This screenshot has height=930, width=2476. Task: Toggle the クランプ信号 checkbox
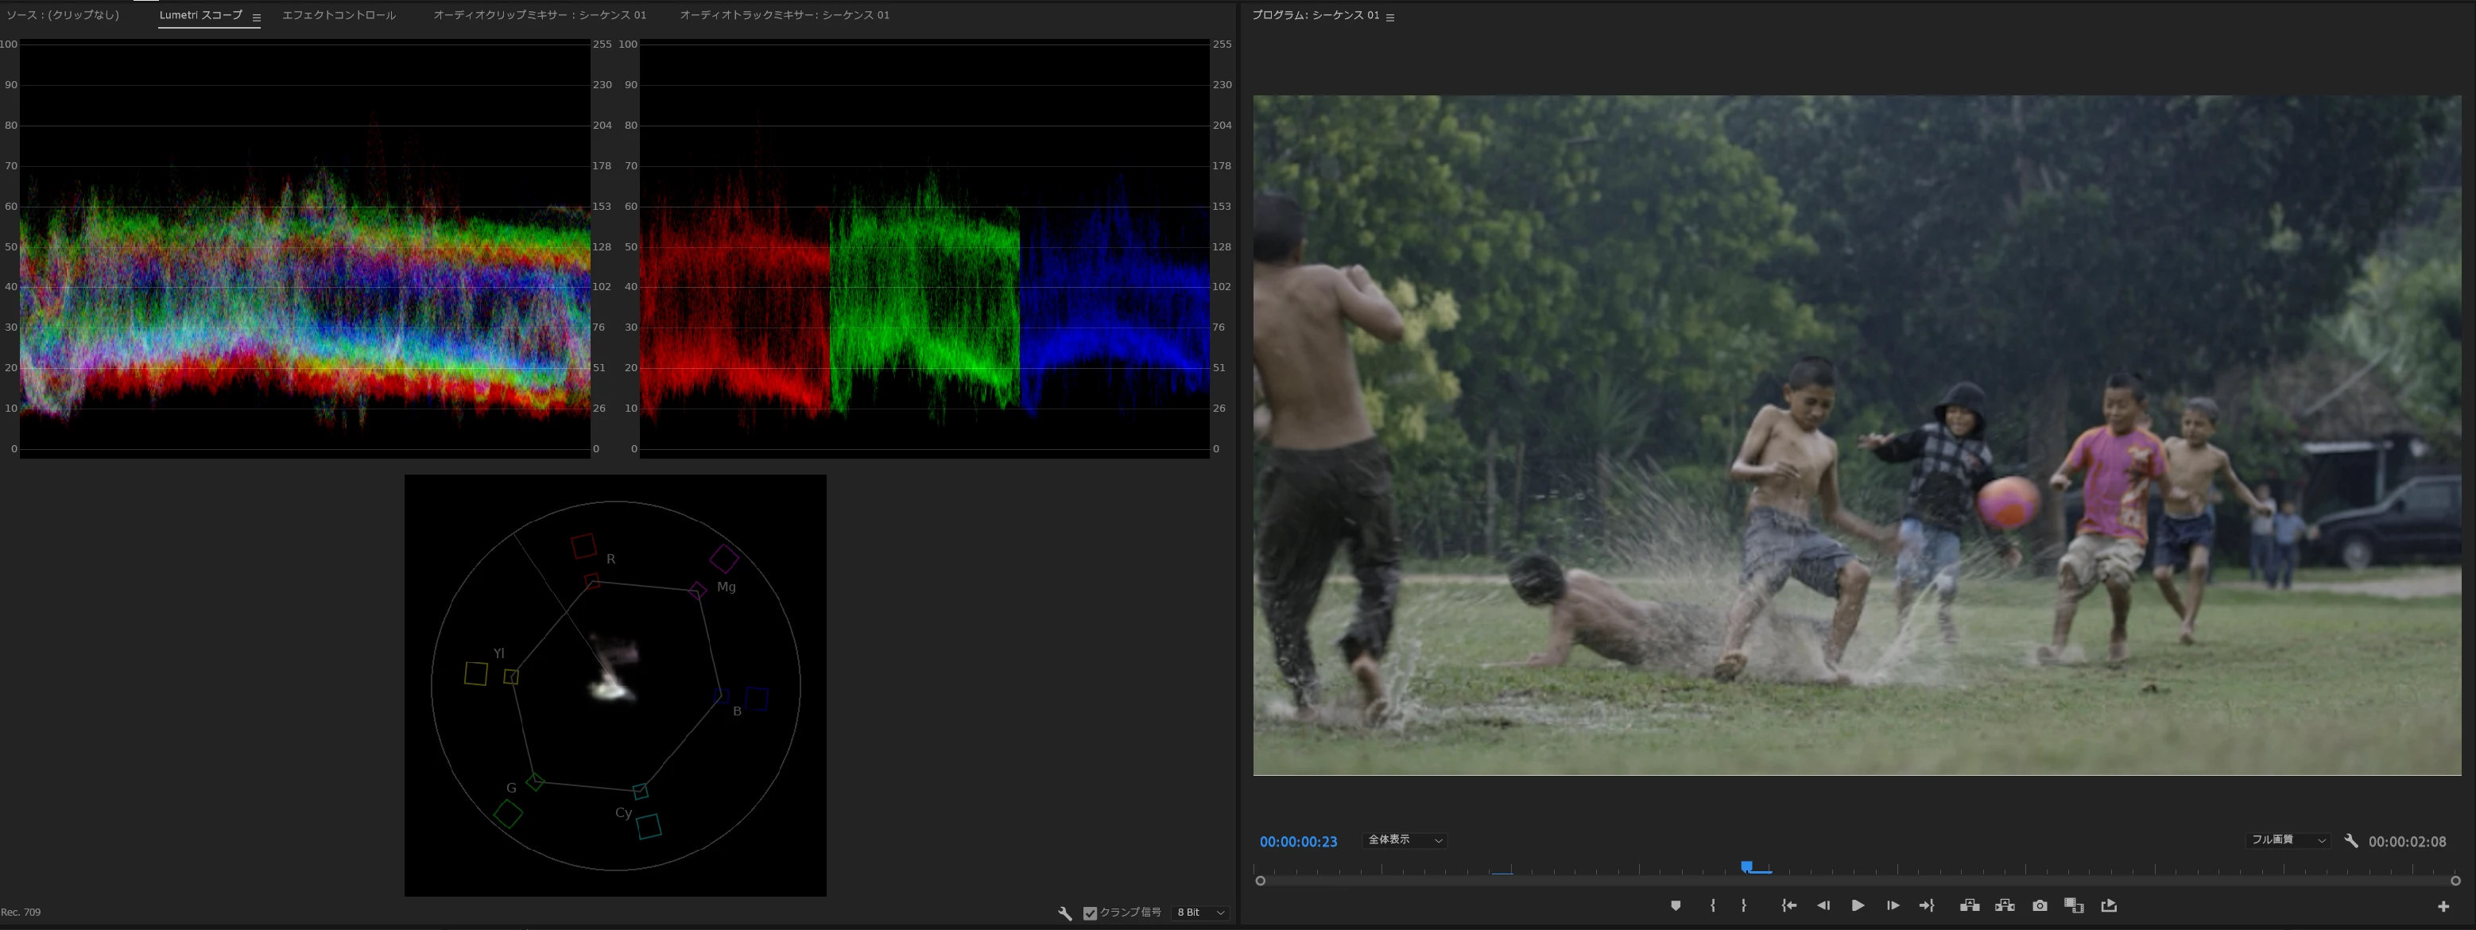tap(1090, 913)
